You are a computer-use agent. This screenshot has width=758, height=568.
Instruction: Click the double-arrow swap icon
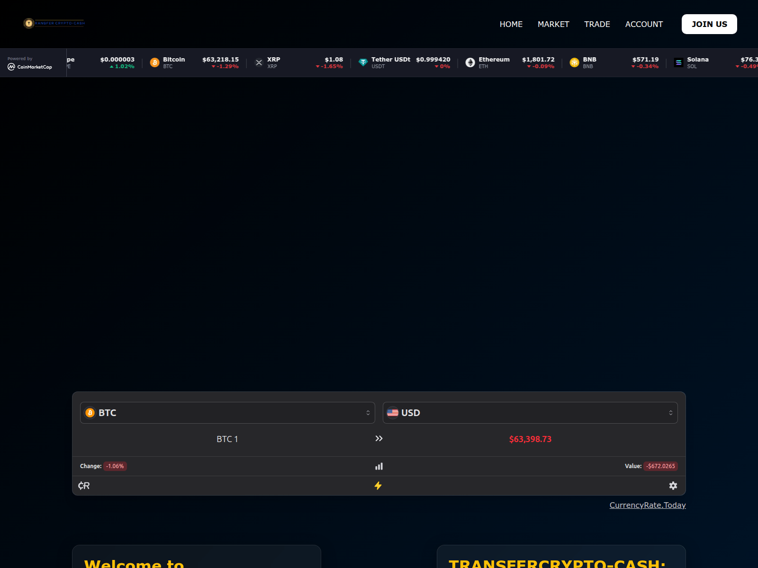(379, 439)
